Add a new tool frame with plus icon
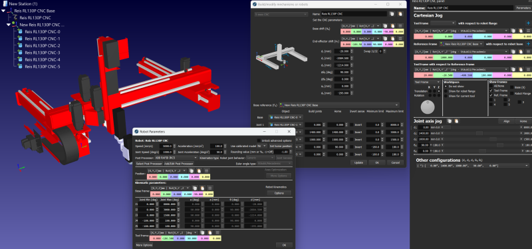The height and width of the screenshot is (249, 532). tap(528, 23)
